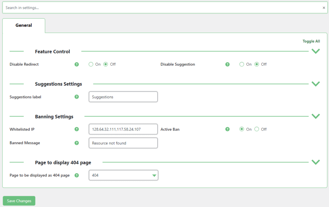Click the Suggestions label text field

123,97
